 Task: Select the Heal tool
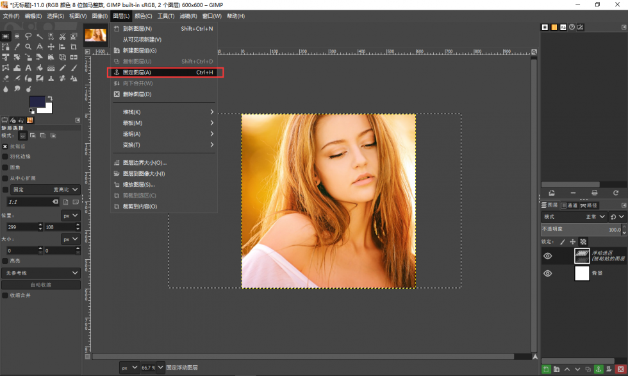click(x=63, y=78)
